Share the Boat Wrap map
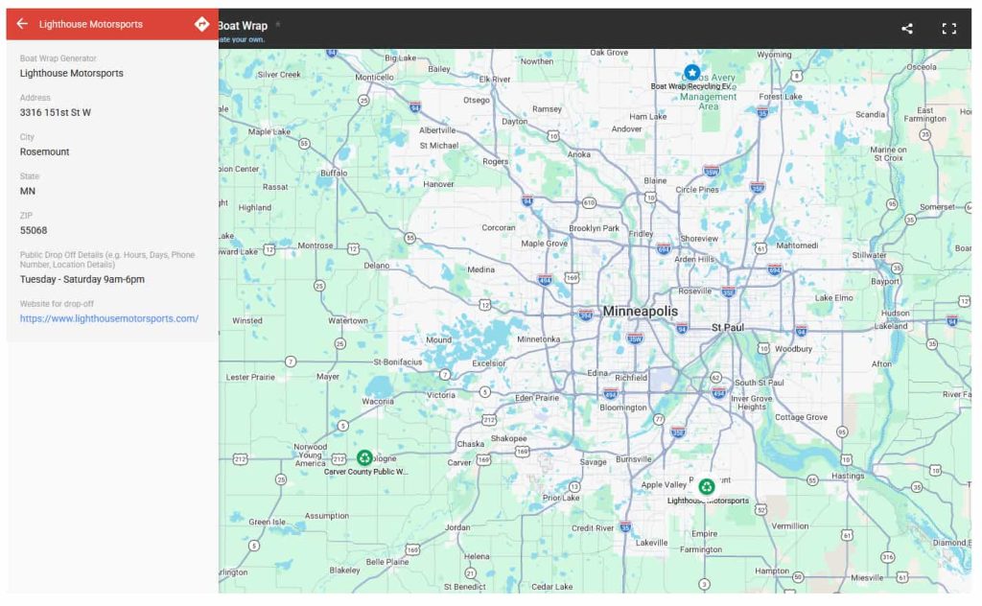The height and width of the screenshot is (606, 982). (905, 29)
